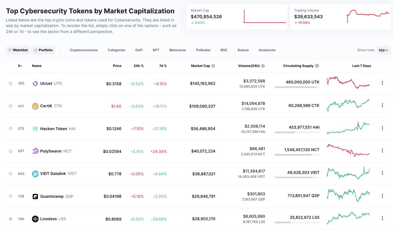The height and width of the screenshot is (230, 393).
Task: Sort the table by 24h % column
Action: tap(139, 66)
